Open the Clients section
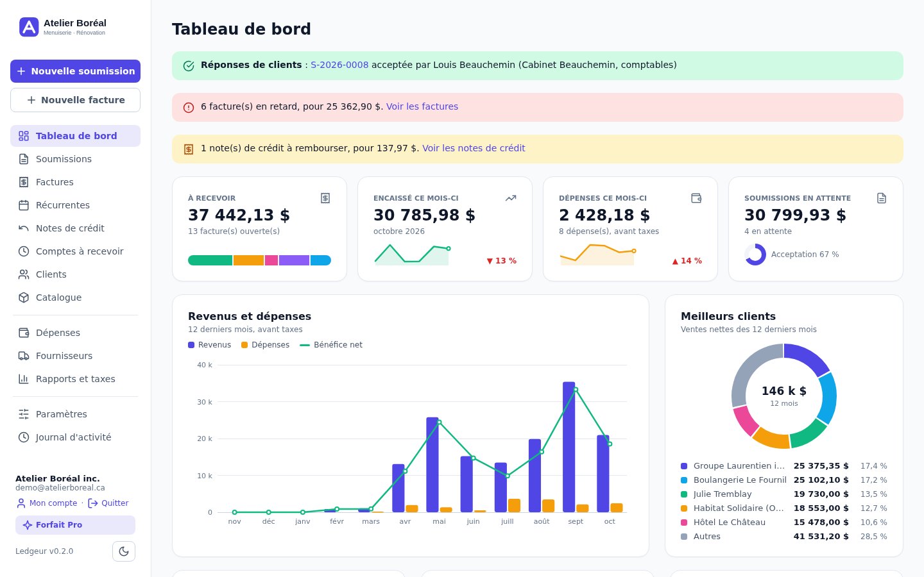Viewport: 924px width, 577px height. tap(75, 274)
